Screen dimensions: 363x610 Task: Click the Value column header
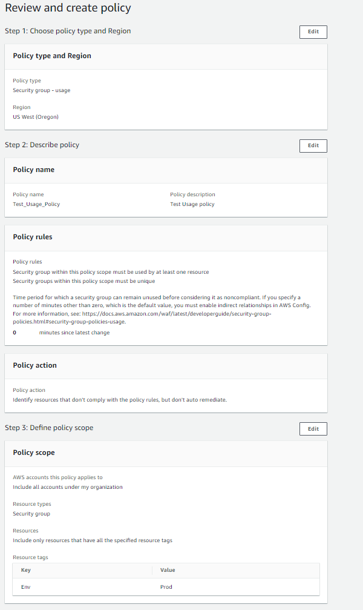168,569
